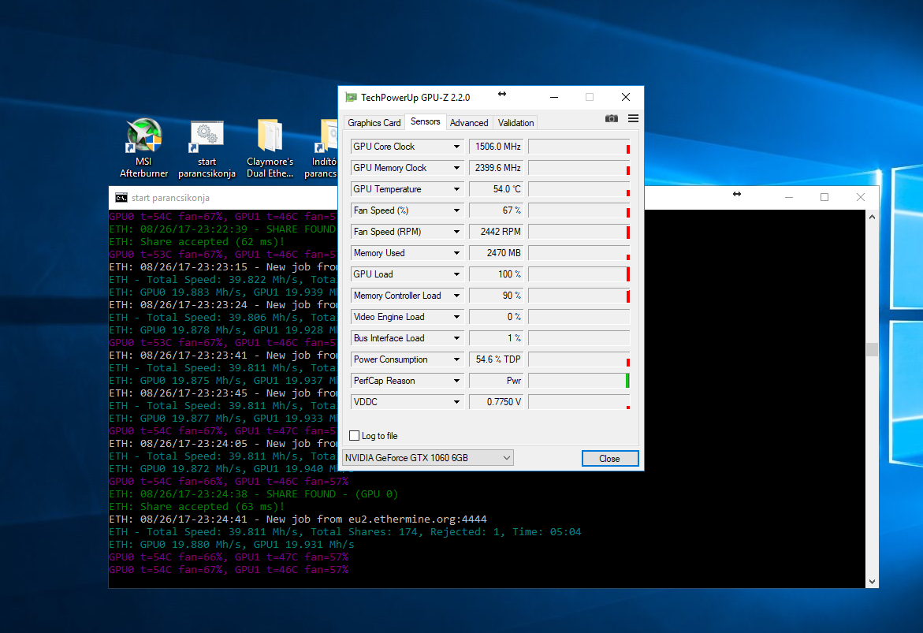Expand the PerfCap Reason dropdown
923x633 pixels.
click(x=456, y=381)
